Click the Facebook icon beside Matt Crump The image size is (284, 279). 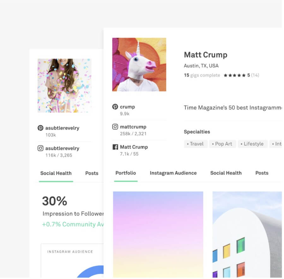coord(115,147)
